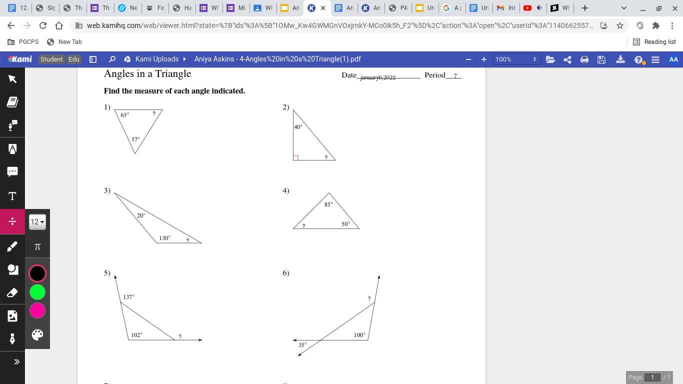Select the Equation division tool
This screenshot has height=384, width=683.
12,221
